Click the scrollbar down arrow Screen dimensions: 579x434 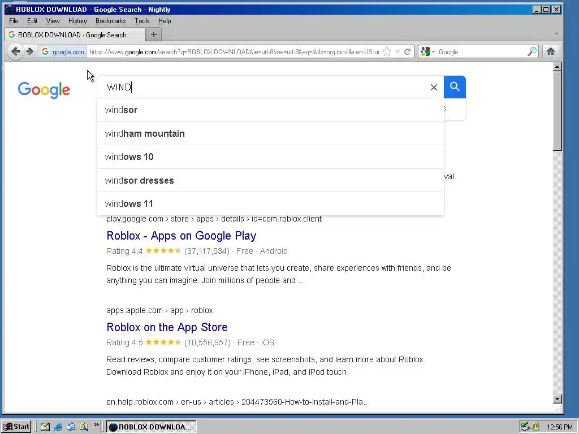pos(558,399)
